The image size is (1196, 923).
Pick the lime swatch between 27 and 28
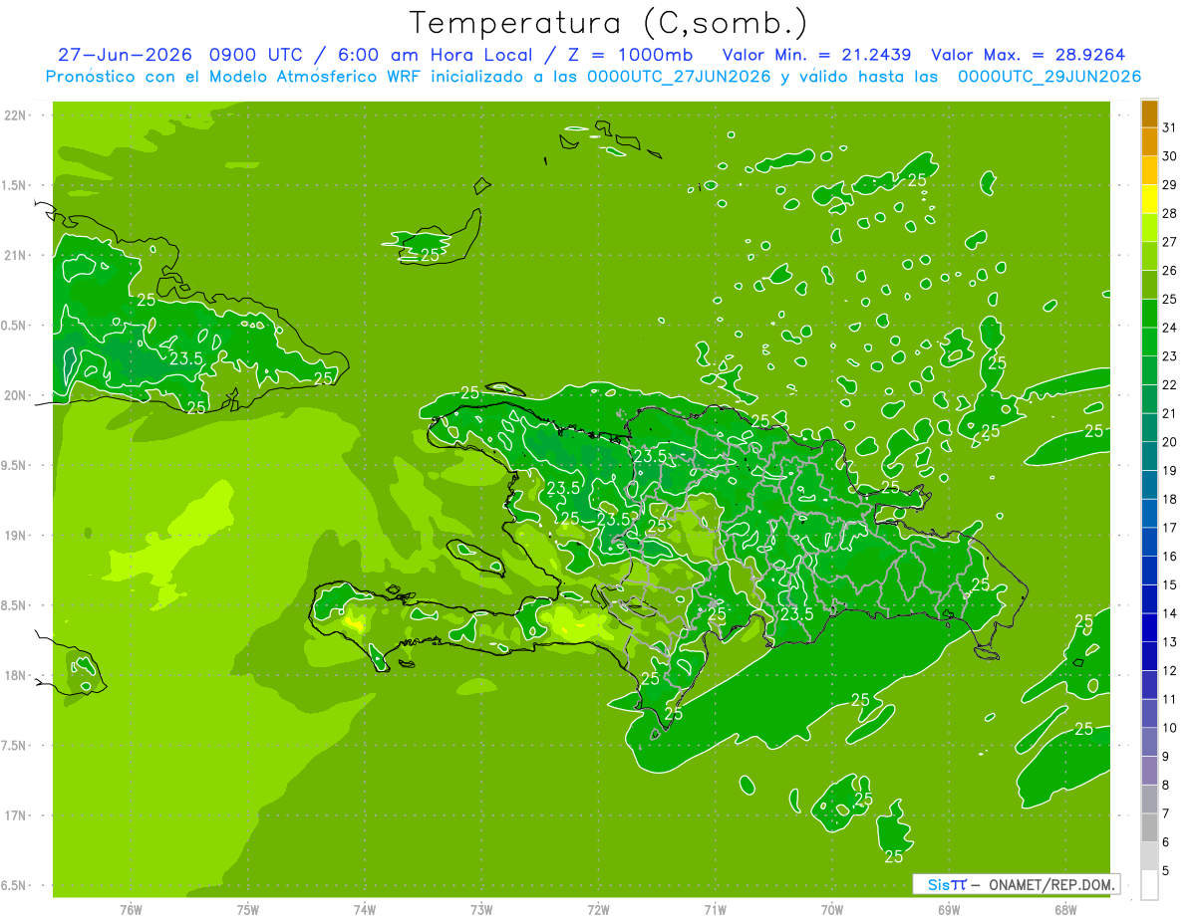click(x=1149, y=228)
